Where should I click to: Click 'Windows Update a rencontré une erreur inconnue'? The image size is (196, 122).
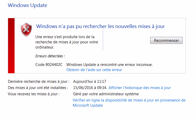coord(109,64)
